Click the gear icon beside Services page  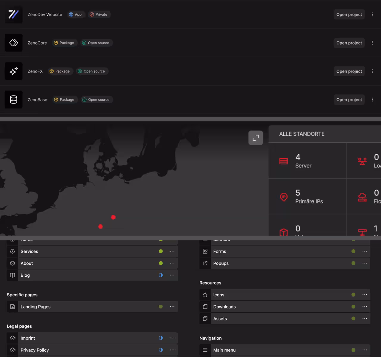click(x=12, y=251)
